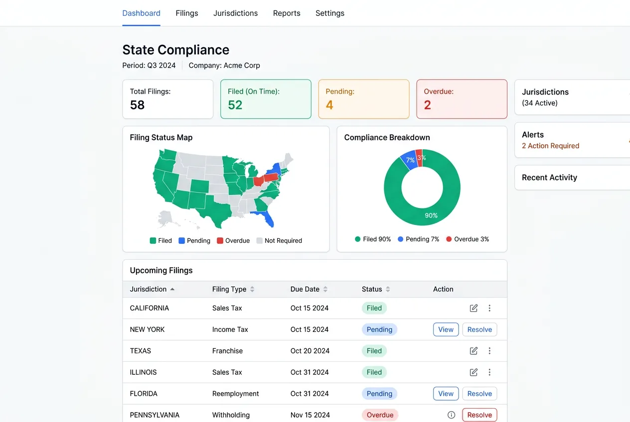The height and width of the screenshot is (422, 630).
Task: Open the three-dot menu on the CALIFORNIA row
Action: [489, 308]
